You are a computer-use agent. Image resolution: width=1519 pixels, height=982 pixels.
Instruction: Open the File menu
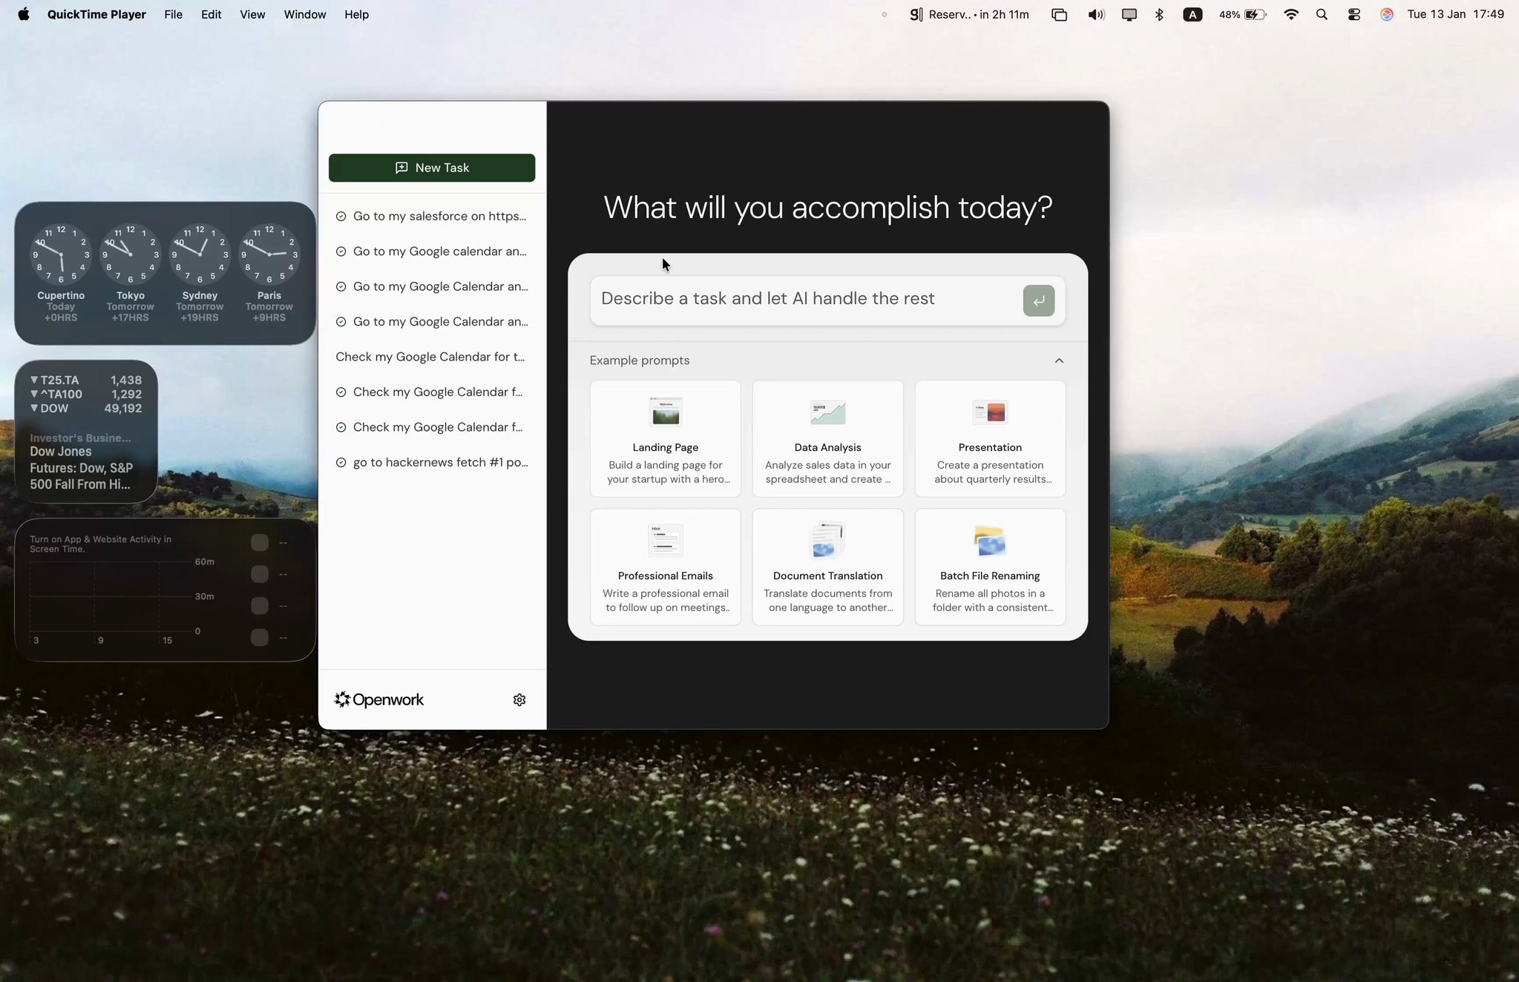[173, 14]
